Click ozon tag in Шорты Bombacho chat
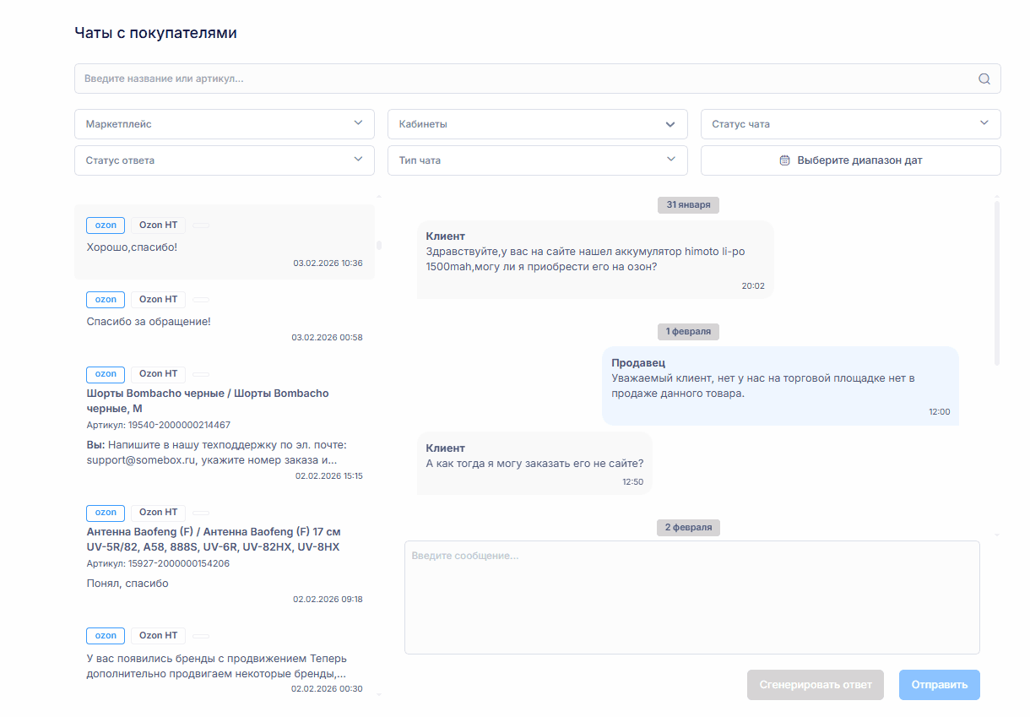The width and height of the screenshot is (1030, 717). pos(106,374)
